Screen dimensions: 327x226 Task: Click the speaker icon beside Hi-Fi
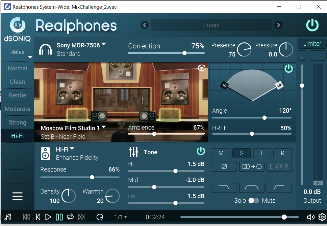pyautogui.click(x=46, y=154)
